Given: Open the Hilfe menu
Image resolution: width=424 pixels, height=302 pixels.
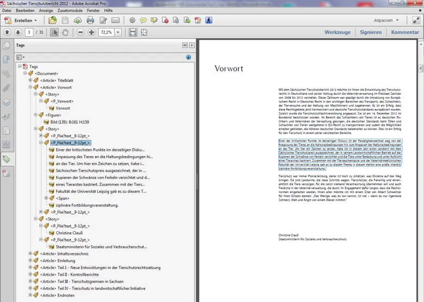Looking at the screenshot, I should point(108,10).
